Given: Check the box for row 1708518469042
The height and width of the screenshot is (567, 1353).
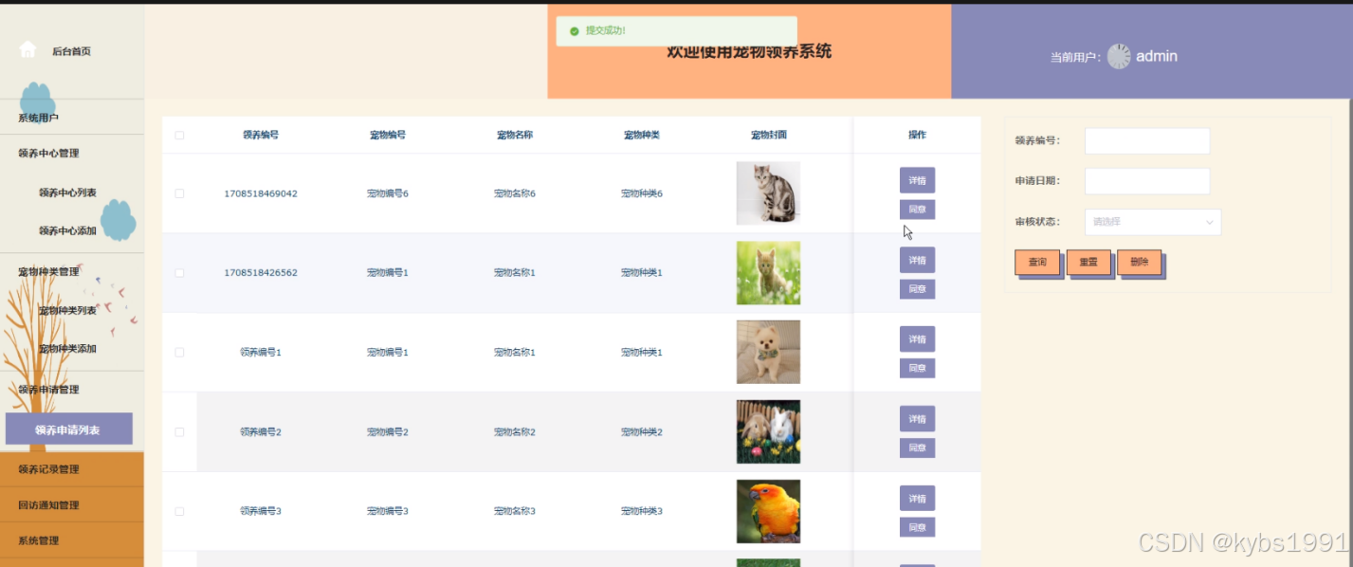Looking at the screenshot, I should coord(179,193).
